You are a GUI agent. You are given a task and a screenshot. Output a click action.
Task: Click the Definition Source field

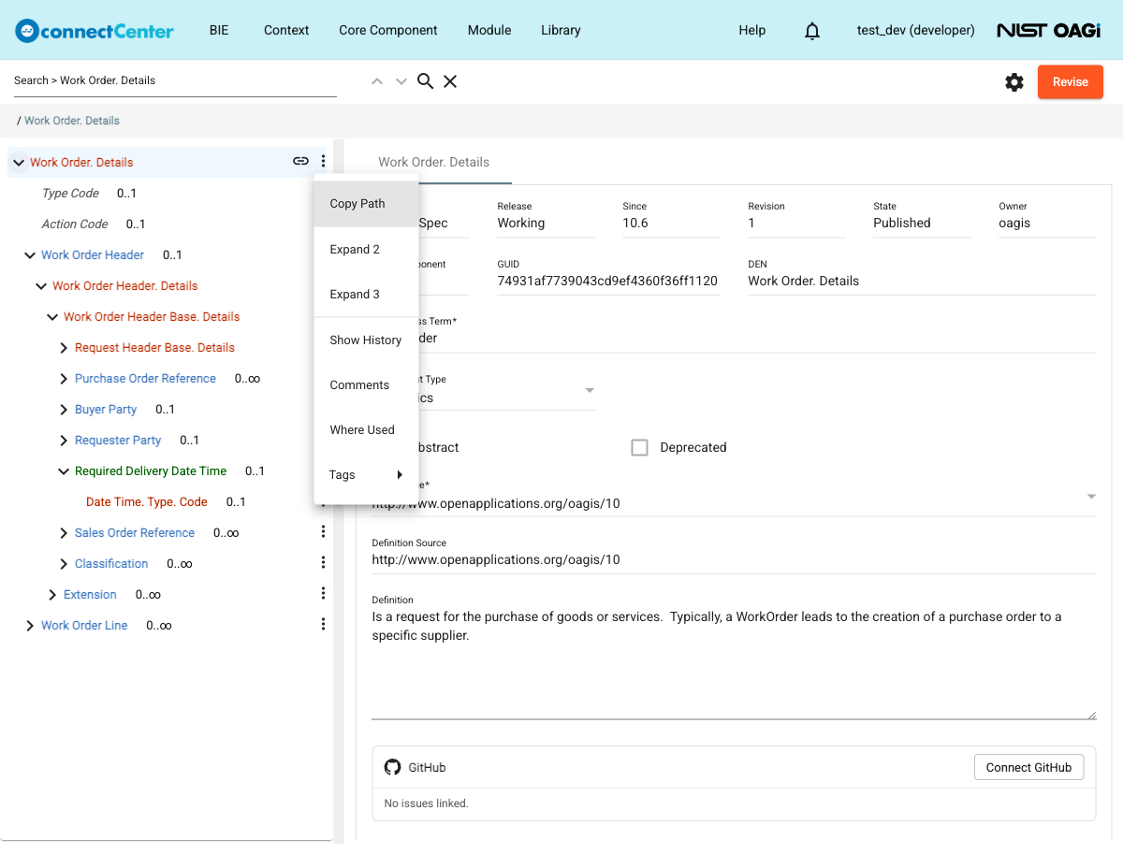tap(734, 559)
